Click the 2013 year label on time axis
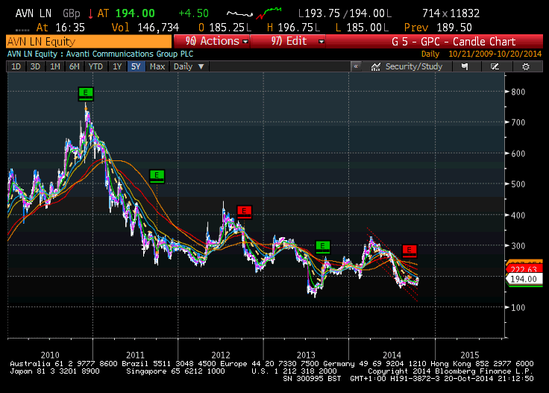The width and height of the screenshot is (549, 393). click(x=306, y=355)
